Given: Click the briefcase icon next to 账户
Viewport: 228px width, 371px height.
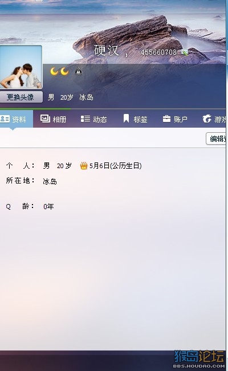Looking at the screenshot, I should tap(166, 119).
